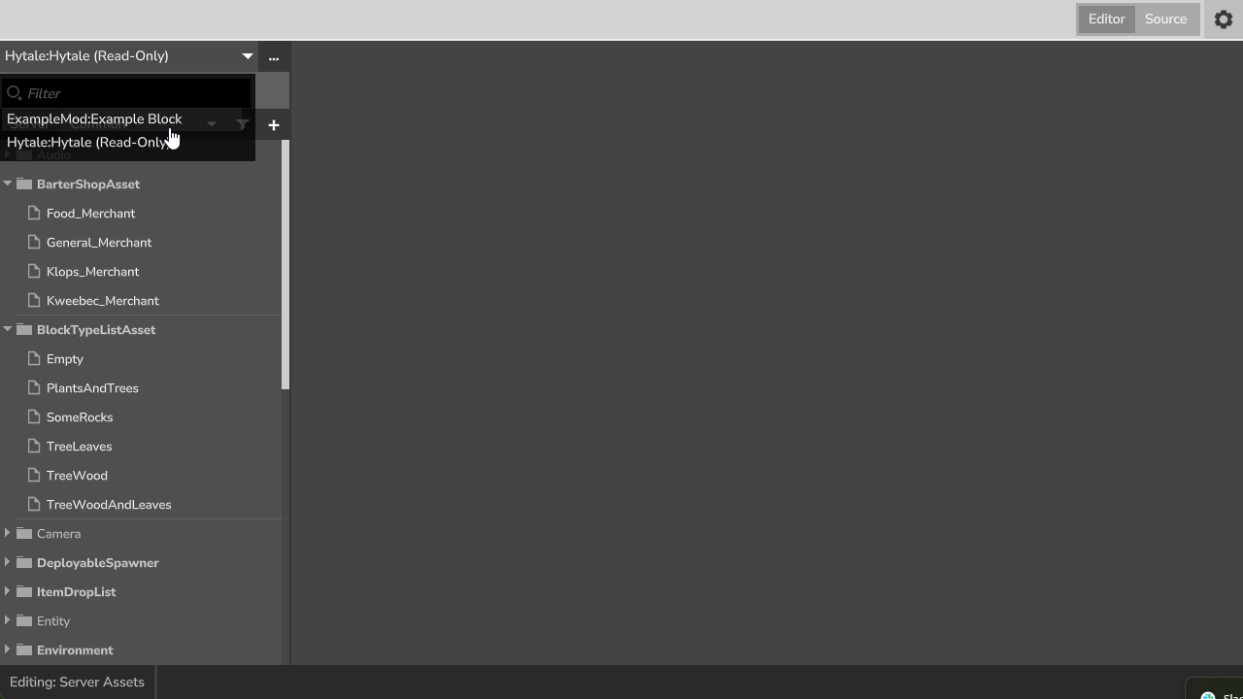Image resolution: width=1243 pixels, height=699 pixels.
Task: Open settings gear icon
Action: pyautogui.click(x=1224, y=19)
